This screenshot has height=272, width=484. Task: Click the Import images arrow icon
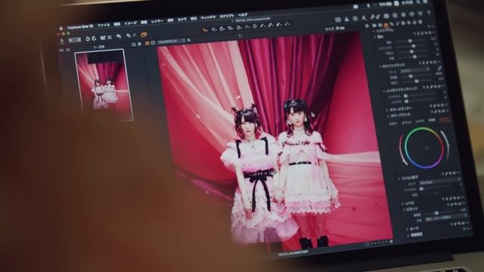point(62,40)
